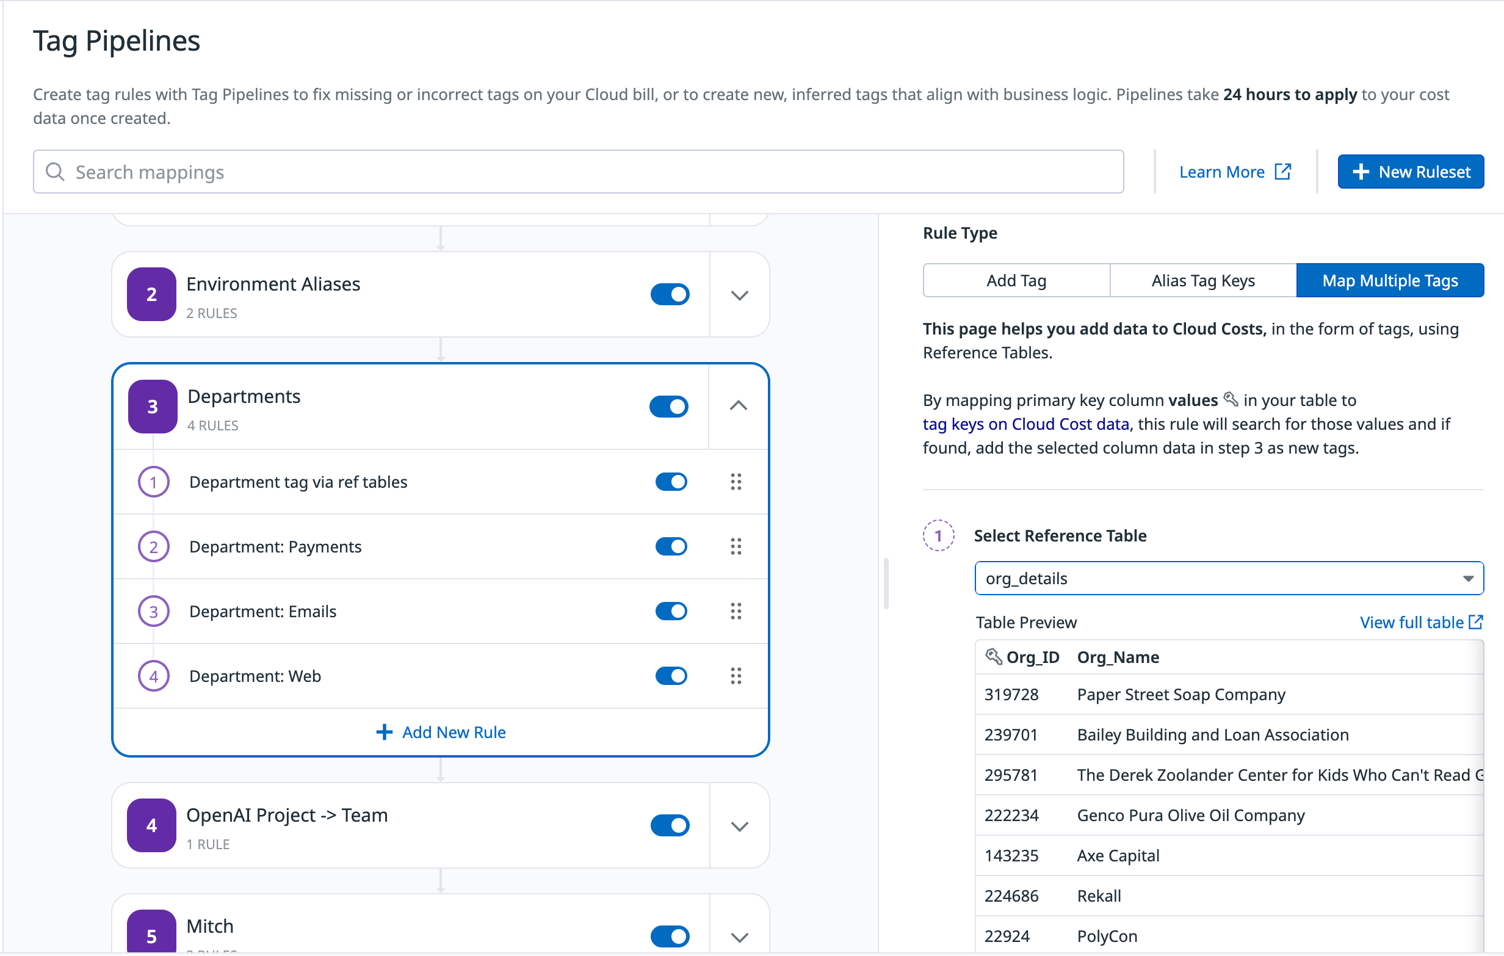Click inside the Search mappings field
Viewport: 1504px width, 956px height.
tap(375, 172)
